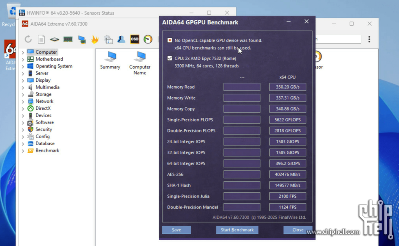Select Database in the tree
Screen dimensions: 399x246
click(45, 144)
